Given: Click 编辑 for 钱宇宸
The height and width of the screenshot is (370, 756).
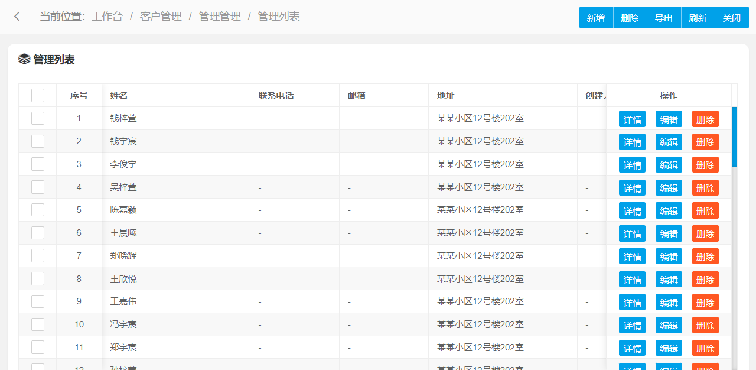Looking at the screenshot, I should (669, 142).
